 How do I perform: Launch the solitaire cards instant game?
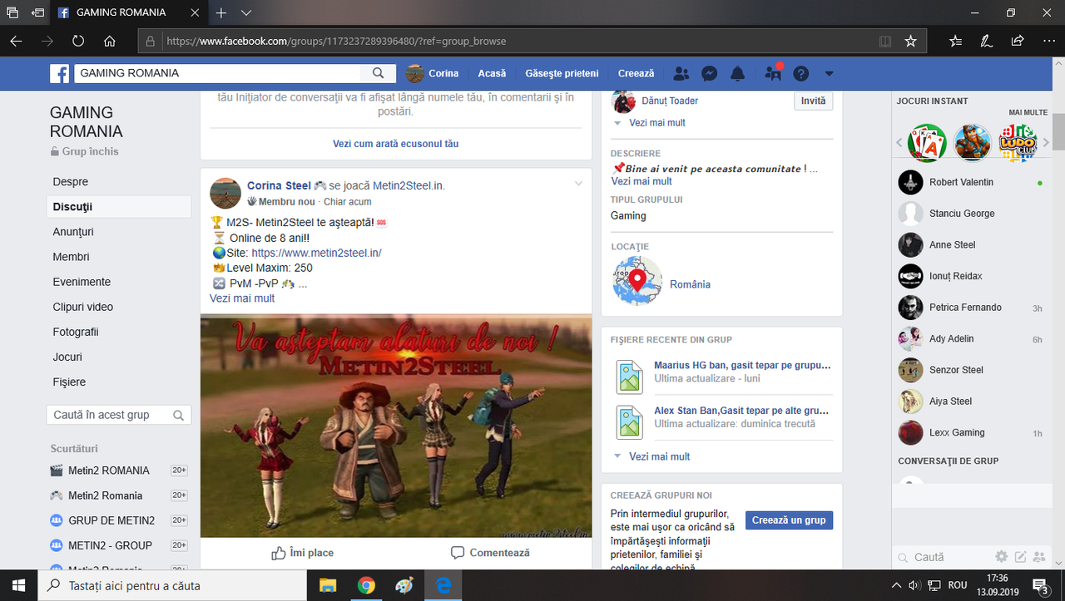coord(927,143)
